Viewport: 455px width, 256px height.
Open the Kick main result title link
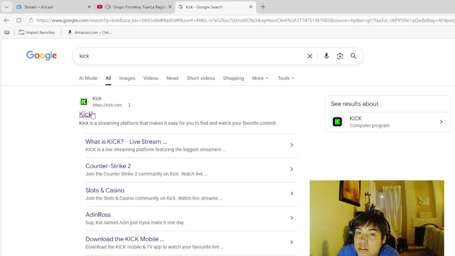coord(85,114)
